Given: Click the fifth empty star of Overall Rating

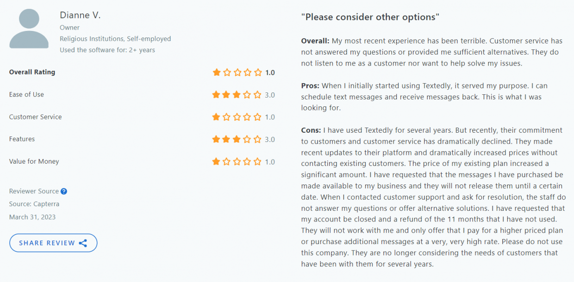Looking at the screenshot, I should pos(258,72).
